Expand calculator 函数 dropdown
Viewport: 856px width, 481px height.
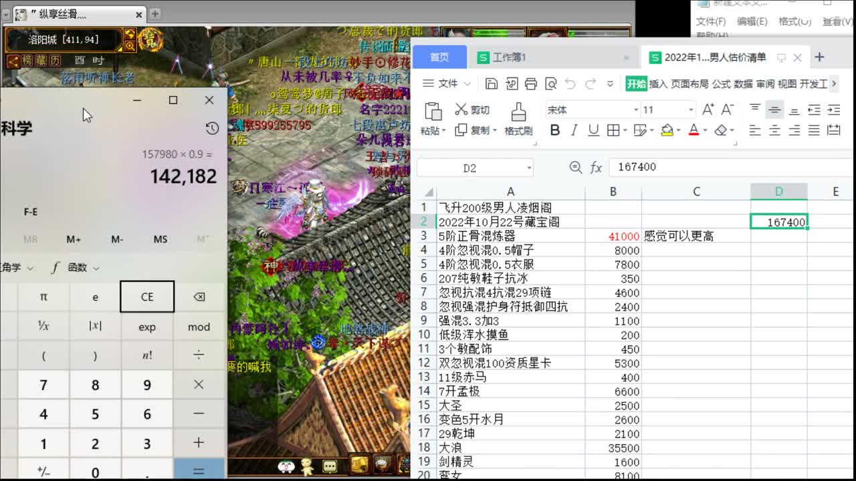pos(76,268)
